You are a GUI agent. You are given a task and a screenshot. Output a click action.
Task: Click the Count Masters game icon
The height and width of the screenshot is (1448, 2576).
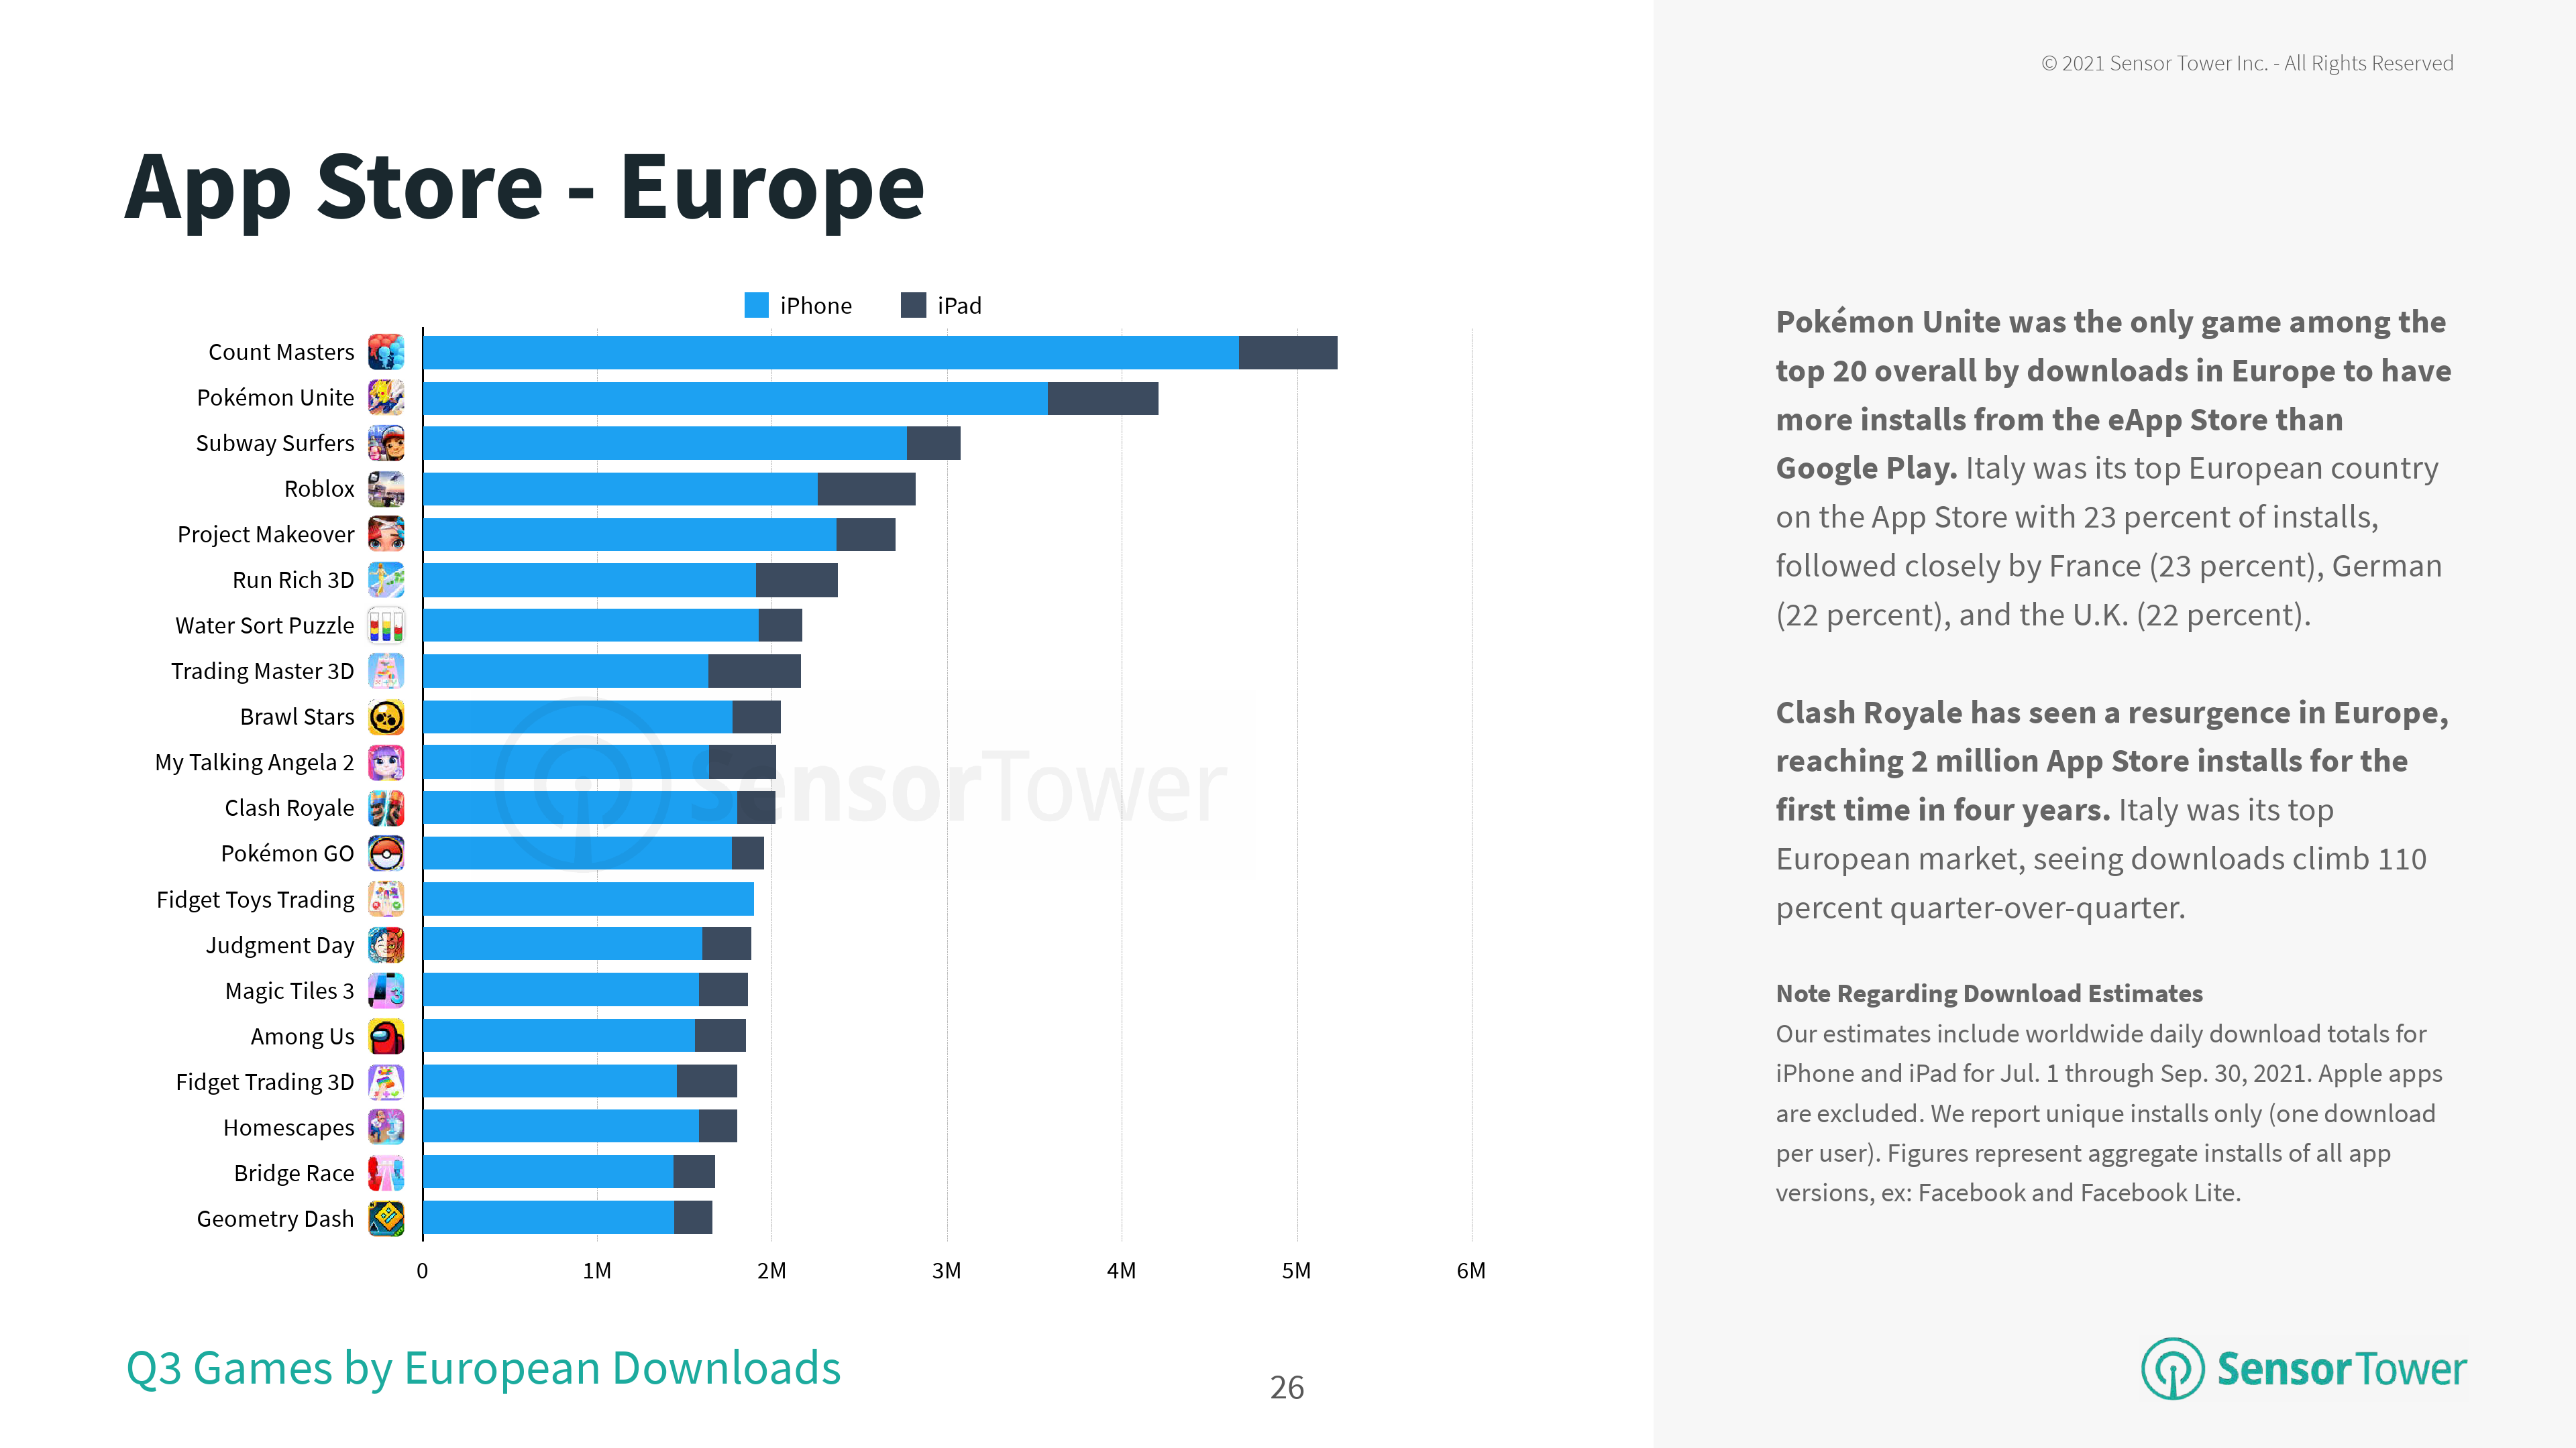pos(386,352)
